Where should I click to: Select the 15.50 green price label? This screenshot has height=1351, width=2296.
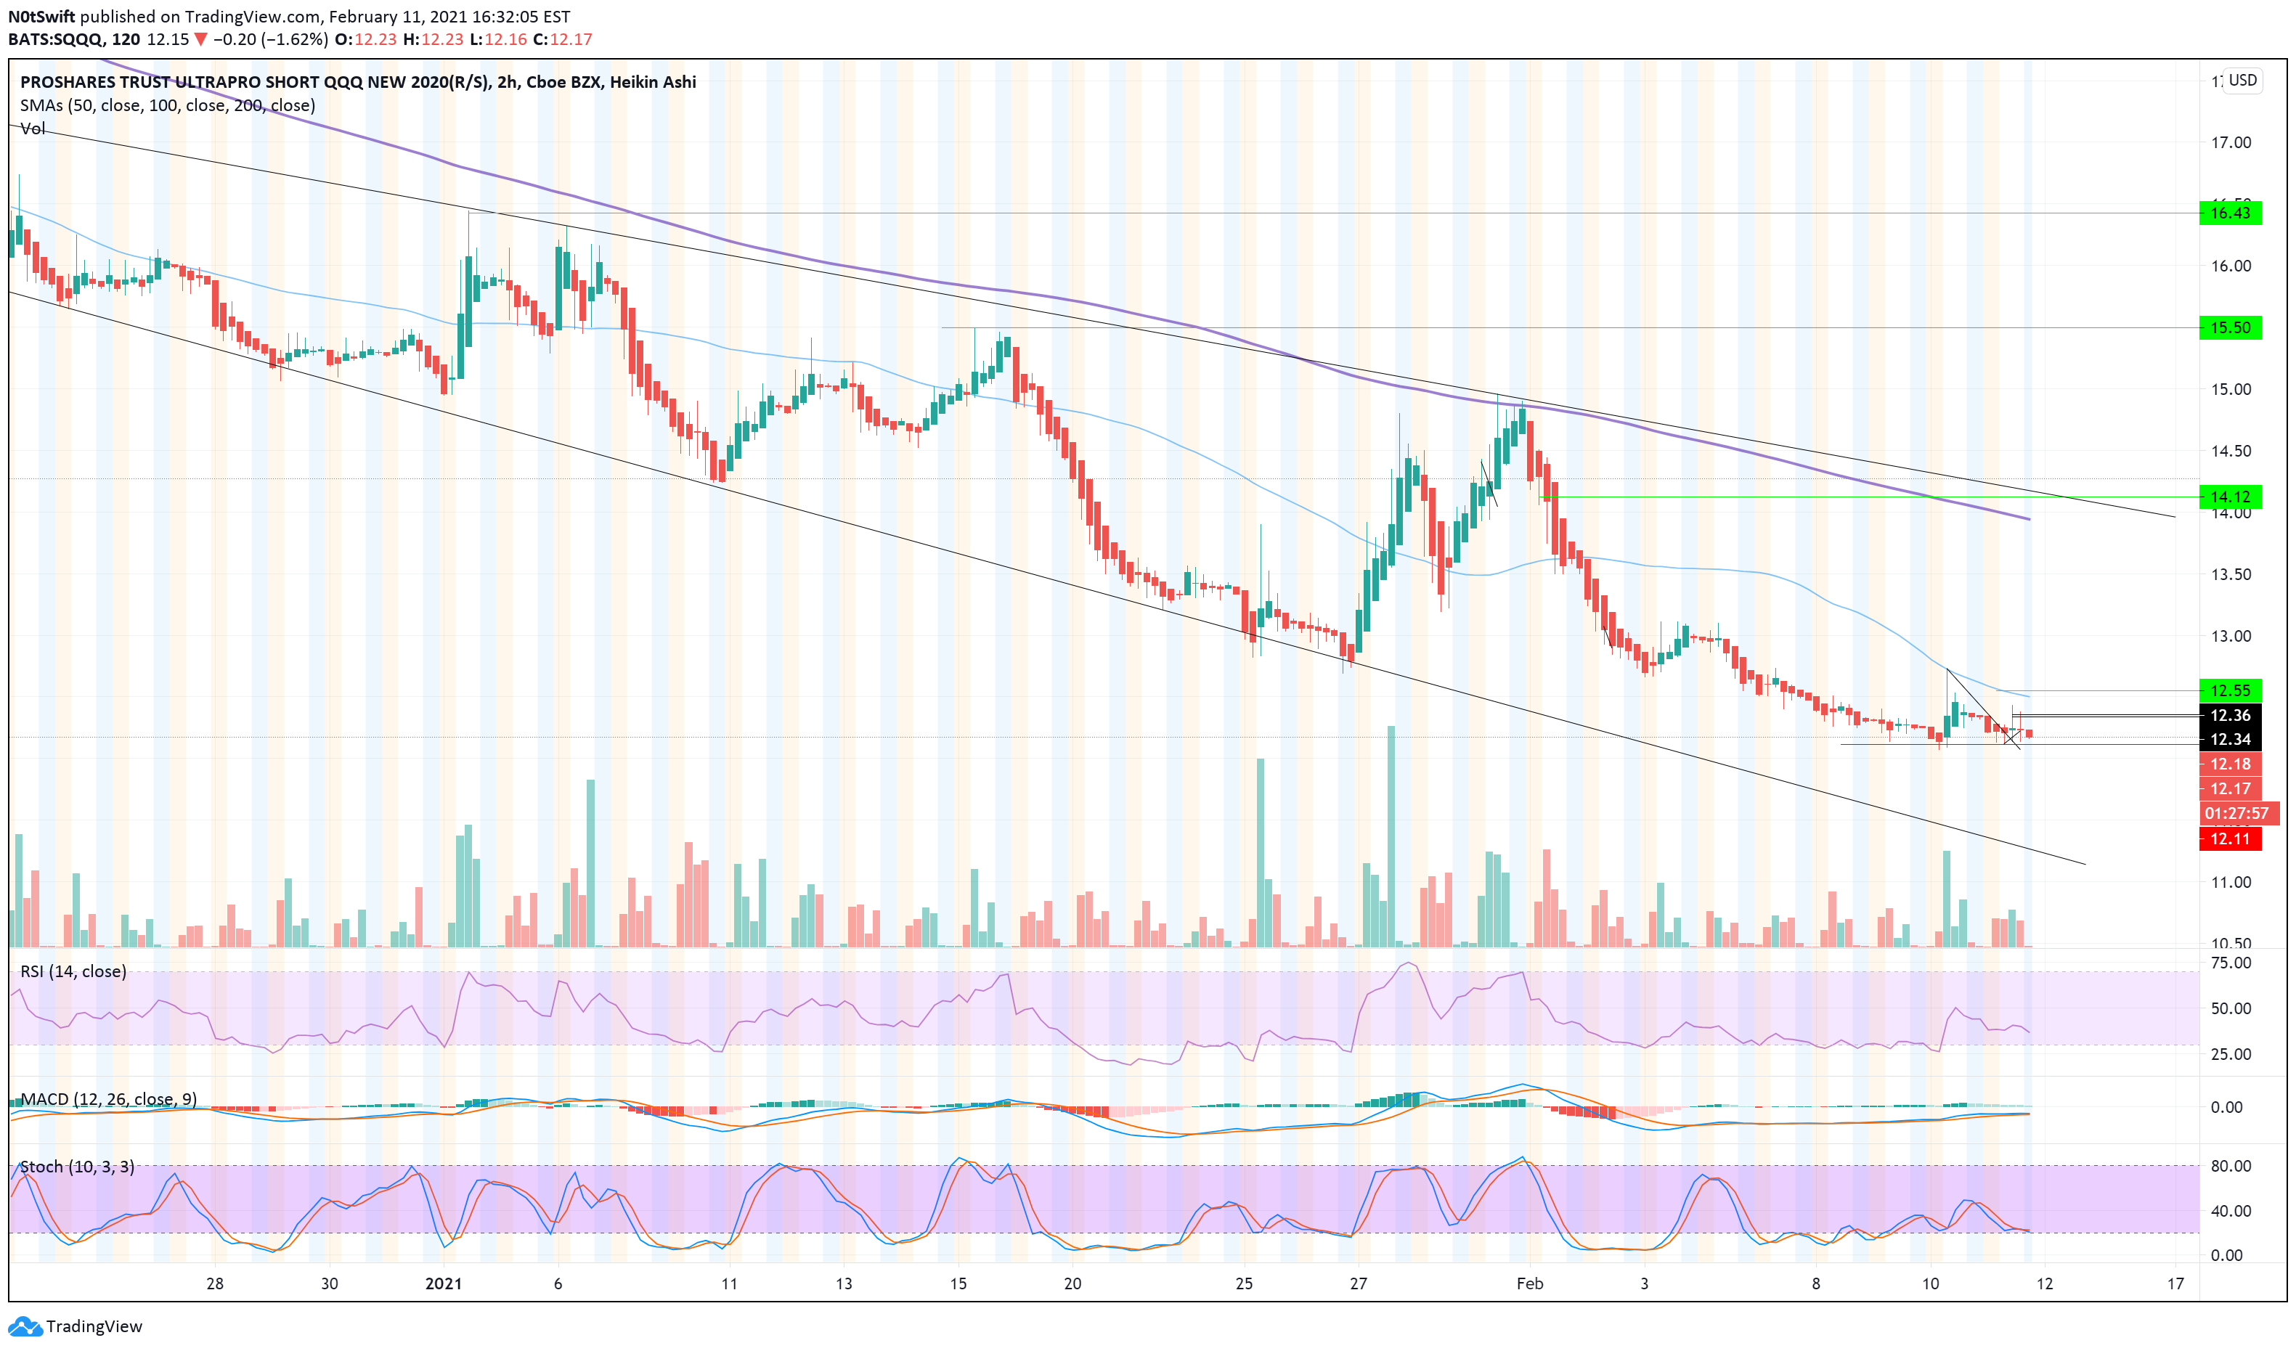[2229, 328]
